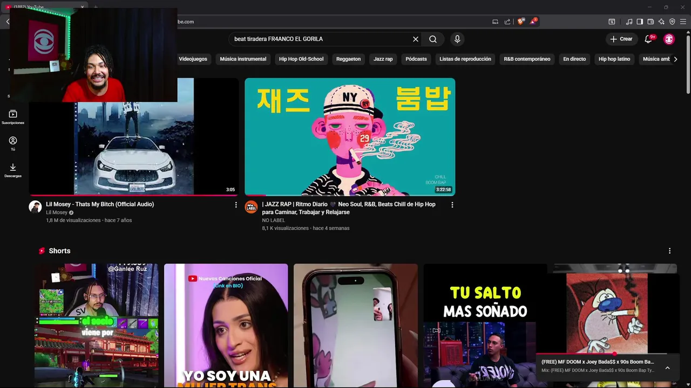Select the Música instrumental filter chip
This screenshot has width=691, height=388.
[243, 59]
